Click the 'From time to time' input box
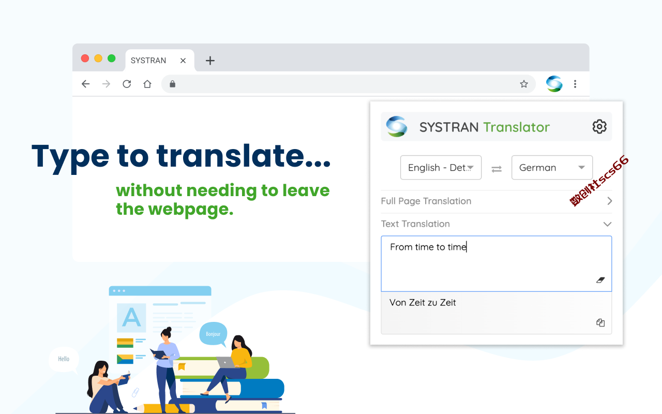The width and height of the screenshot is (662, 414). 496,263
